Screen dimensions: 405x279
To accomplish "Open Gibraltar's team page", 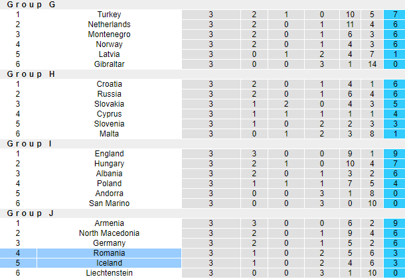I will coord(109,64).
